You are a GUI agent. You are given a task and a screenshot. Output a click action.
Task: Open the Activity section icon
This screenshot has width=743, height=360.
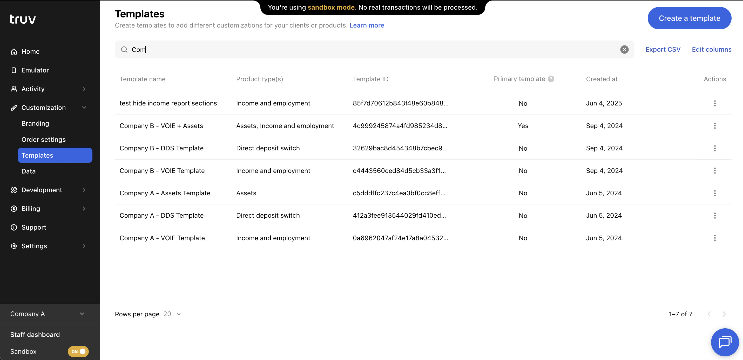(14, 89)
